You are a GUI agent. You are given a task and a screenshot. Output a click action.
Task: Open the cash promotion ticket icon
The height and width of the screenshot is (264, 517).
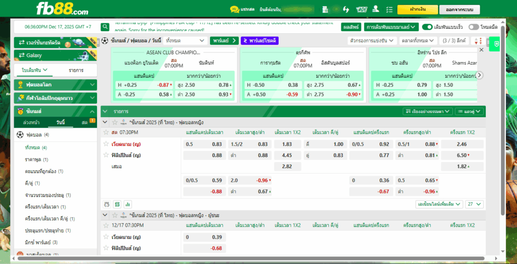[361, 10]
